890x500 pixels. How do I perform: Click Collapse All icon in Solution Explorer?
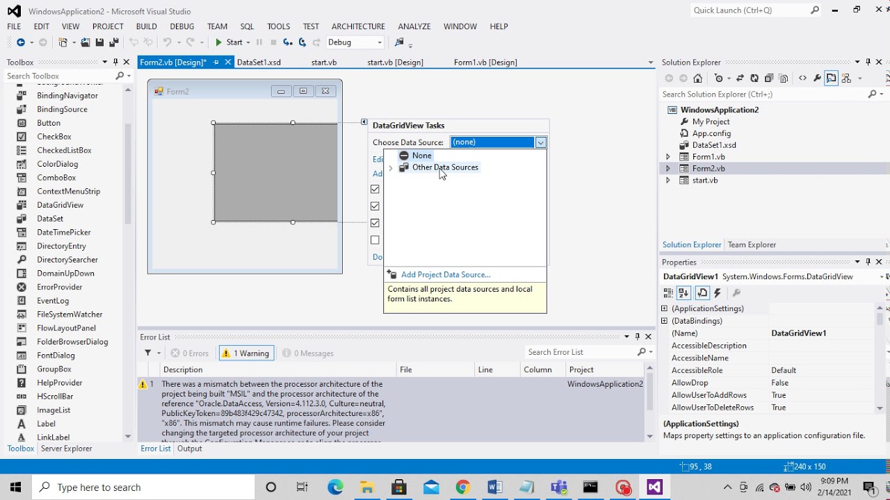point(769,78)
